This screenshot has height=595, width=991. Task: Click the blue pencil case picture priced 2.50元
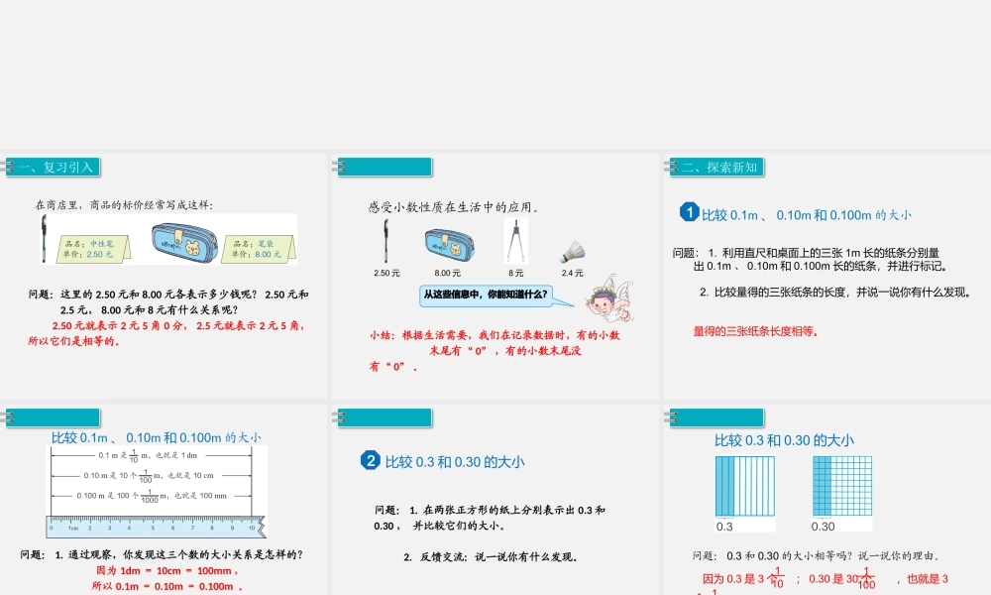183,243
